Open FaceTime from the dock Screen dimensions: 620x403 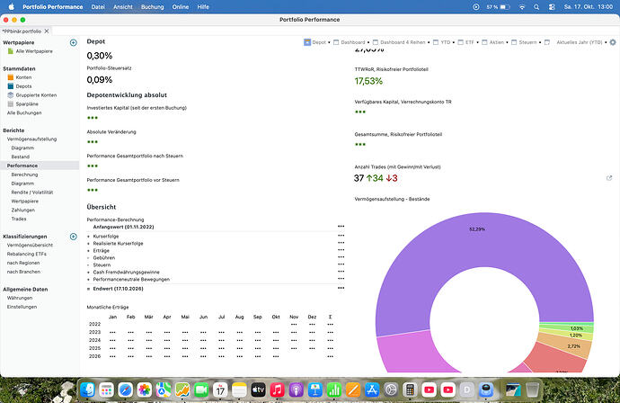(201, 390)
